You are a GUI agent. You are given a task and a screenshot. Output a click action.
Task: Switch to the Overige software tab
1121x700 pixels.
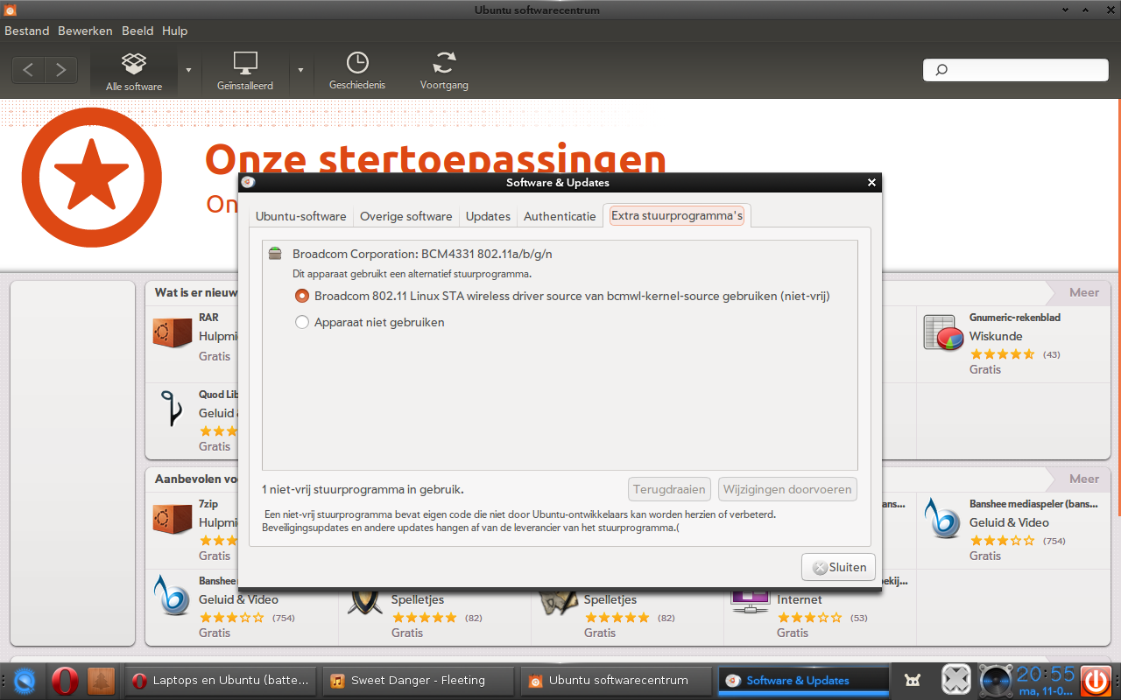coord(406,216)
